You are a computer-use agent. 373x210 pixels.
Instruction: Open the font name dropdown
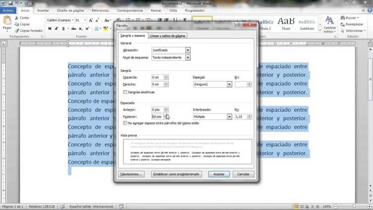[x=73, y=20]
